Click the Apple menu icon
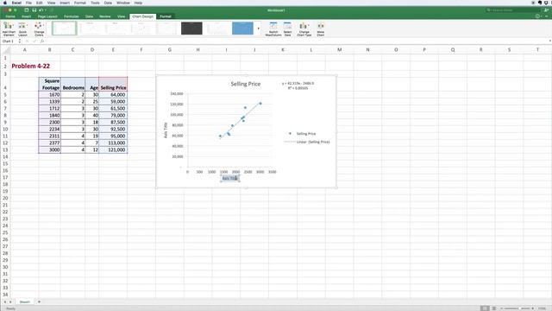This screenshot has width=552, height=311. point(5,3)
